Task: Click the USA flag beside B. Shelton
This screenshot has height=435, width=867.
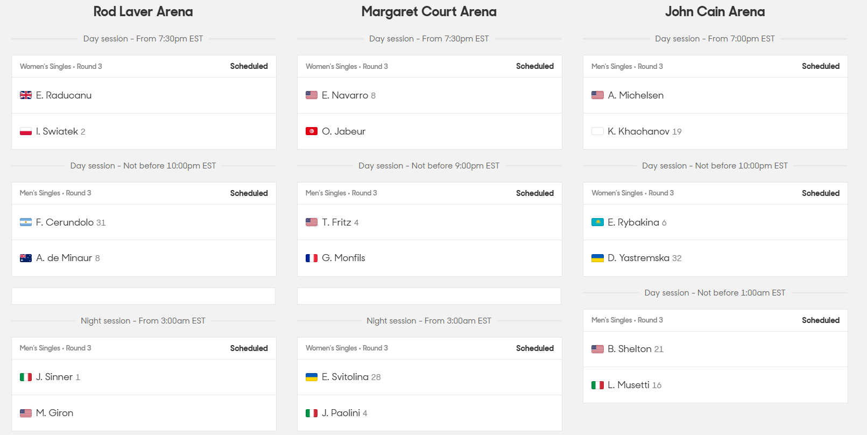Action: coord(597,349)
